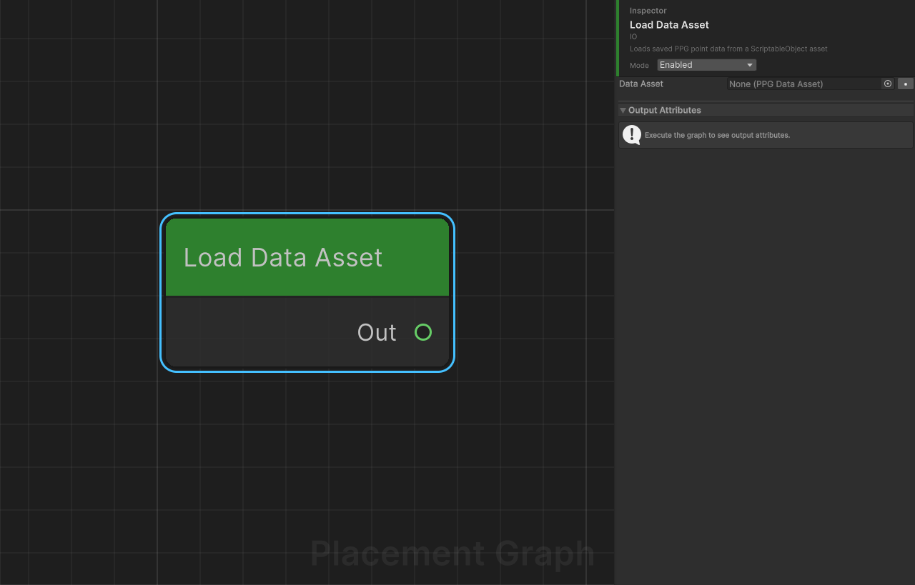Click the Out label on the node
Image resolution: width=915 pixels, height=585 pixels.
(x=377, y=332)
